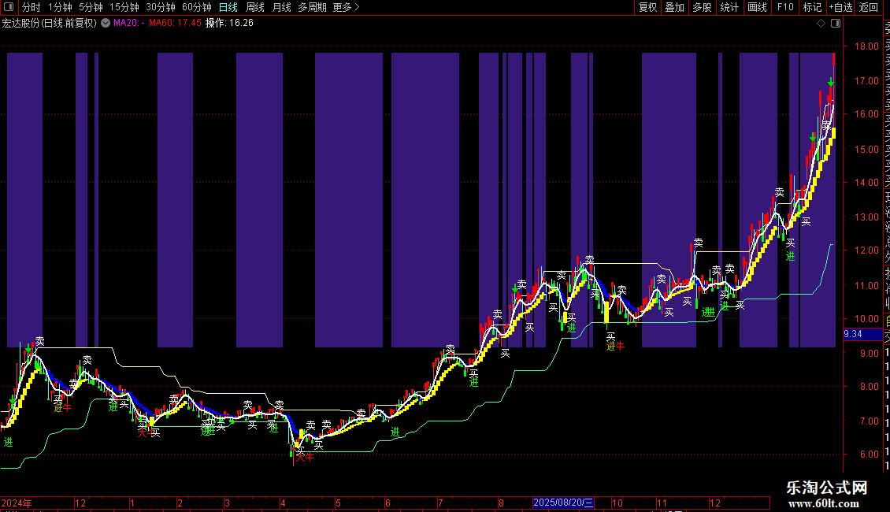Click the 12.00 price axis label
The width and height of the screenshot is (890, 512).
(x=866, y=250)
